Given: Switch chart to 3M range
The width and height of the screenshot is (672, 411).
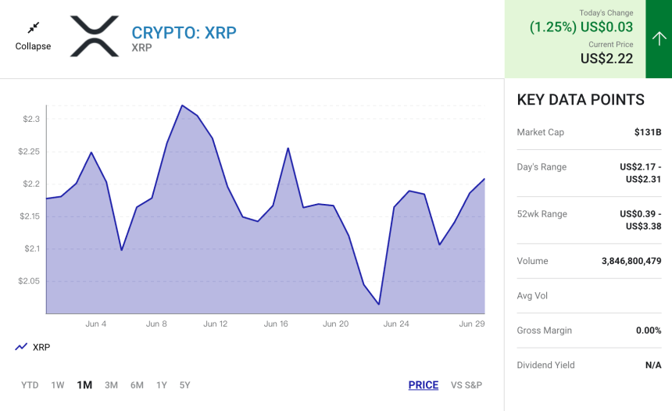Looking at the screenshot, I should tap(112, 385).
